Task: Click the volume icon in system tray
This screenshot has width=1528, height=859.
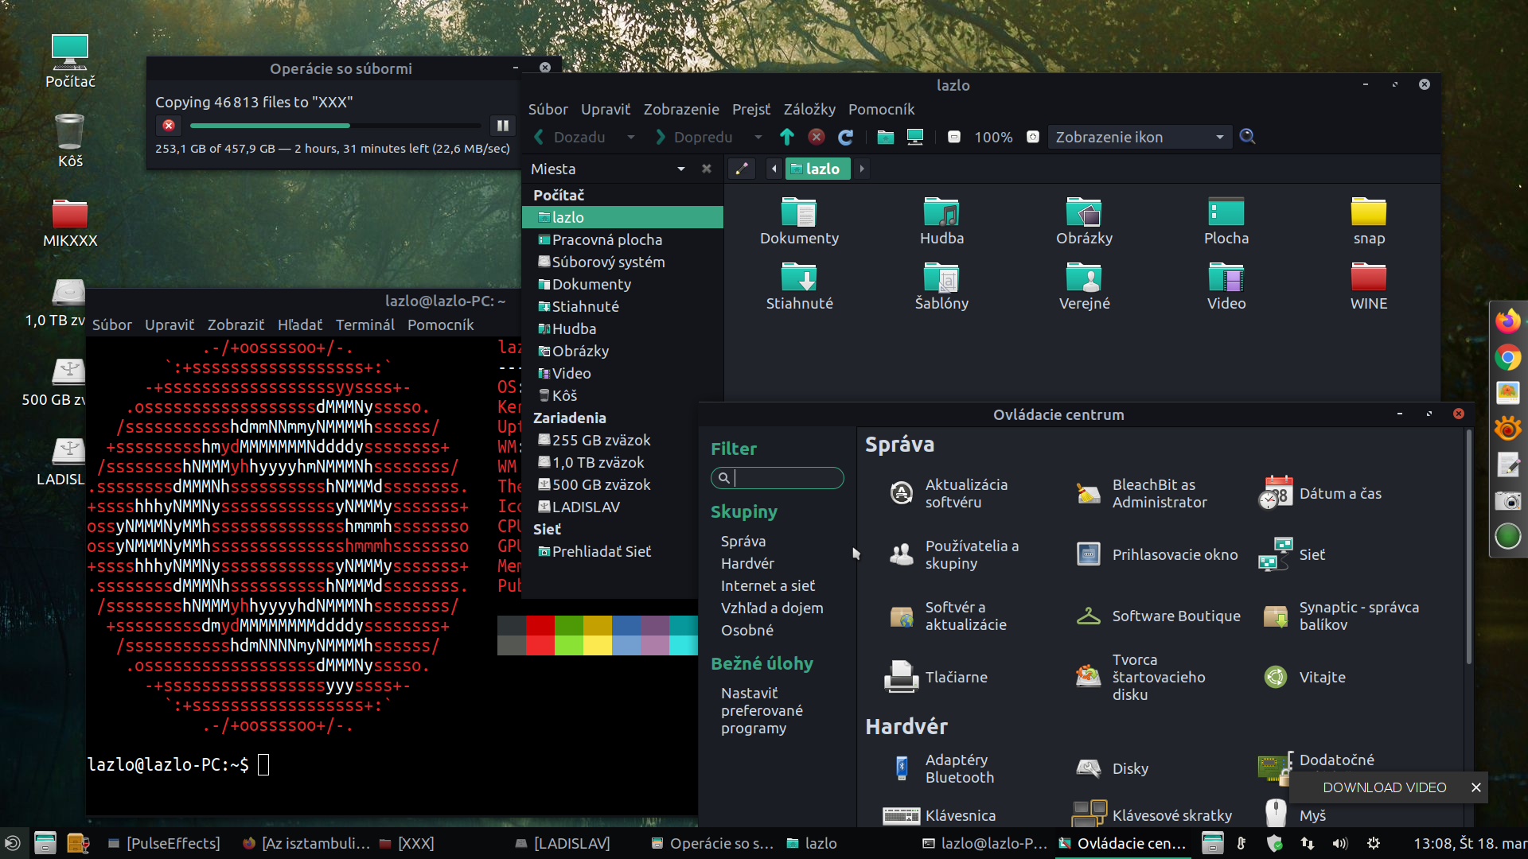Action: pos(1340,843)
